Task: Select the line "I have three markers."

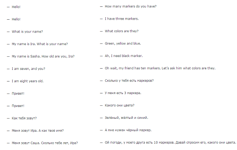Action: 122,19
